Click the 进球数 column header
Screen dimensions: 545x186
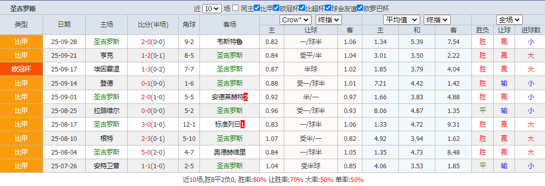(531, 30)
